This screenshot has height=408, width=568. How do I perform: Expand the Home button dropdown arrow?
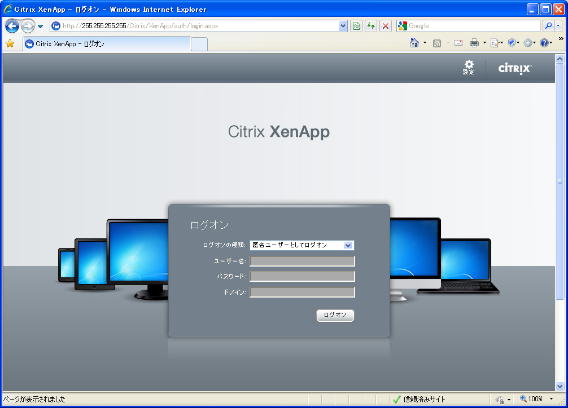tap(425, 43)
